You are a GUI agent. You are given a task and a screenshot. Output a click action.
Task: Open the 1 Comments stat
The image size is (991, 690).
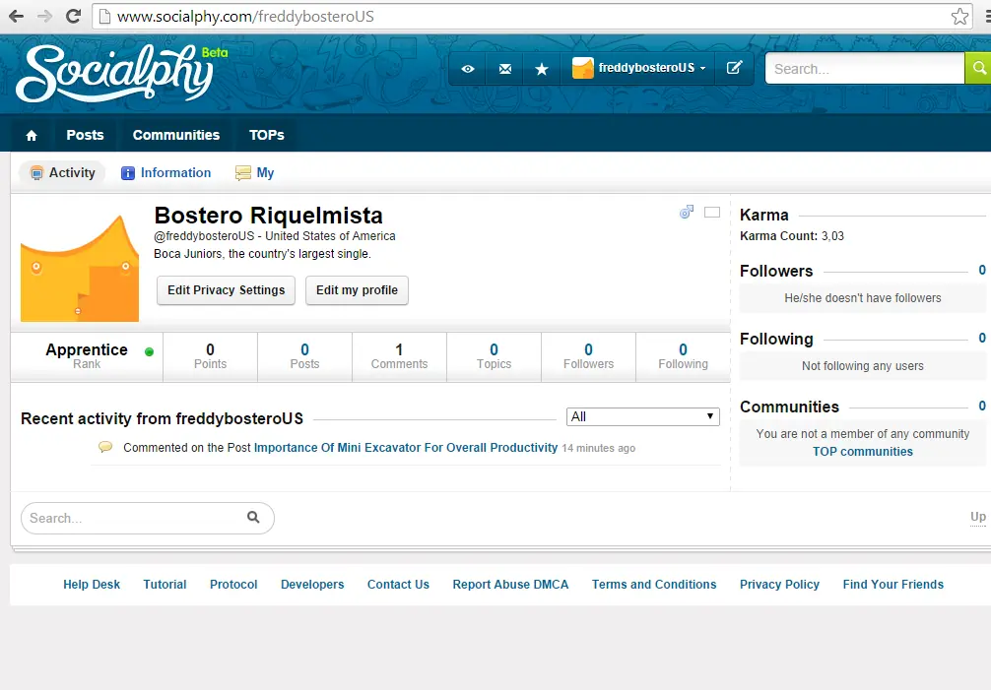click(x=399, y=356)
